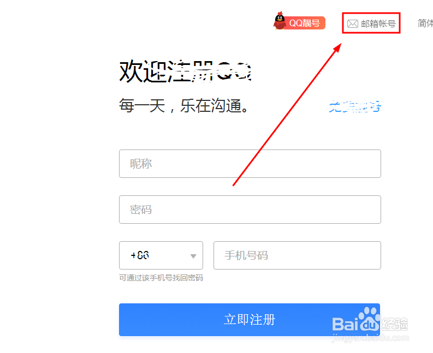
Task: Focus the 密码 password field
Action: (x=250, y=210)
